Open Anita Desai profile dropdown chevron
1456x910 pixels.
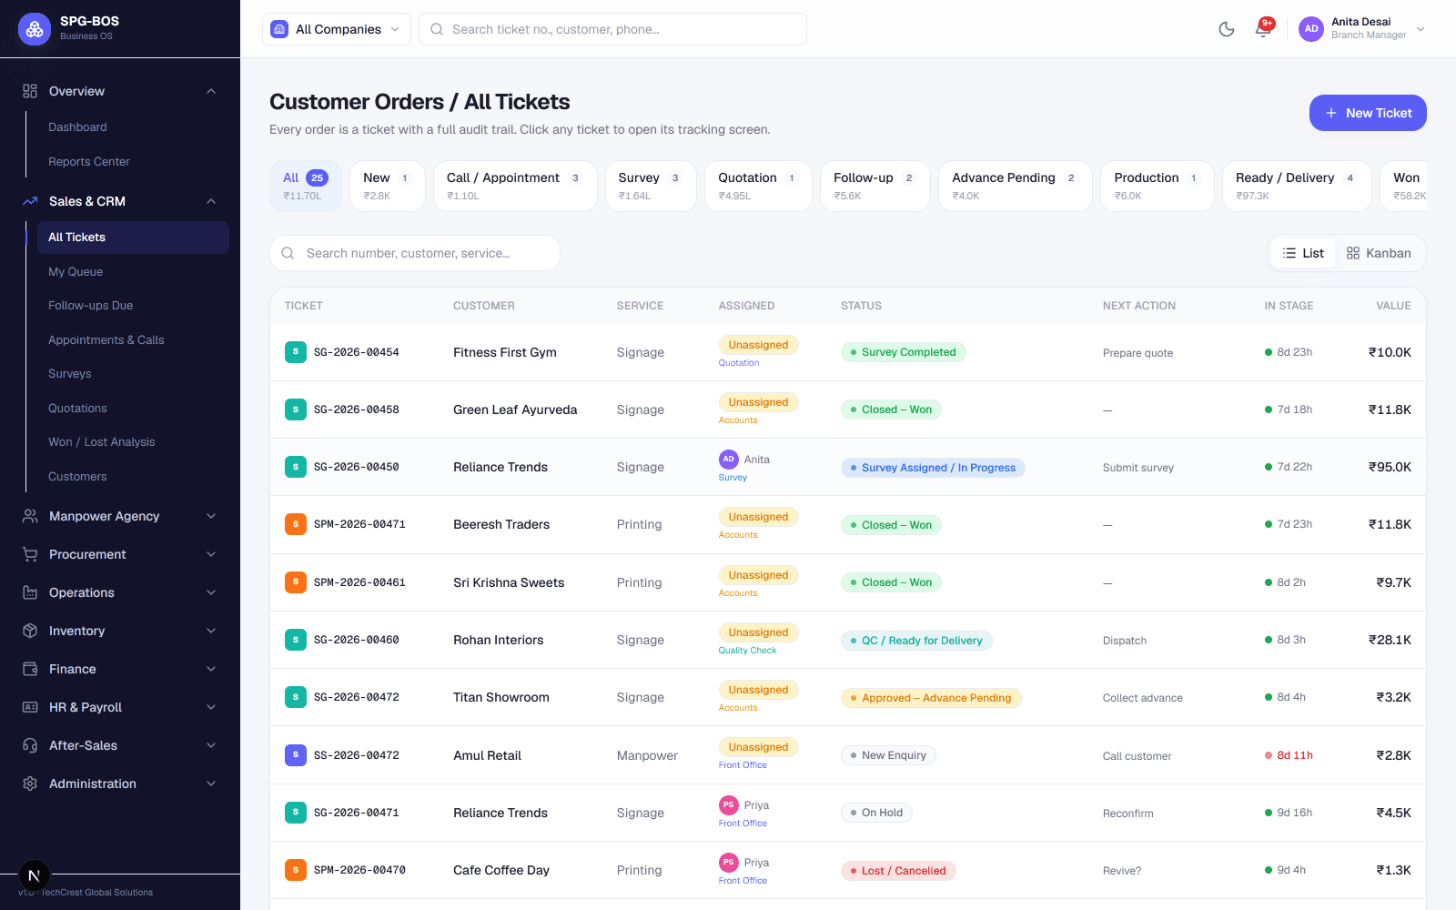pos(1421,29)
